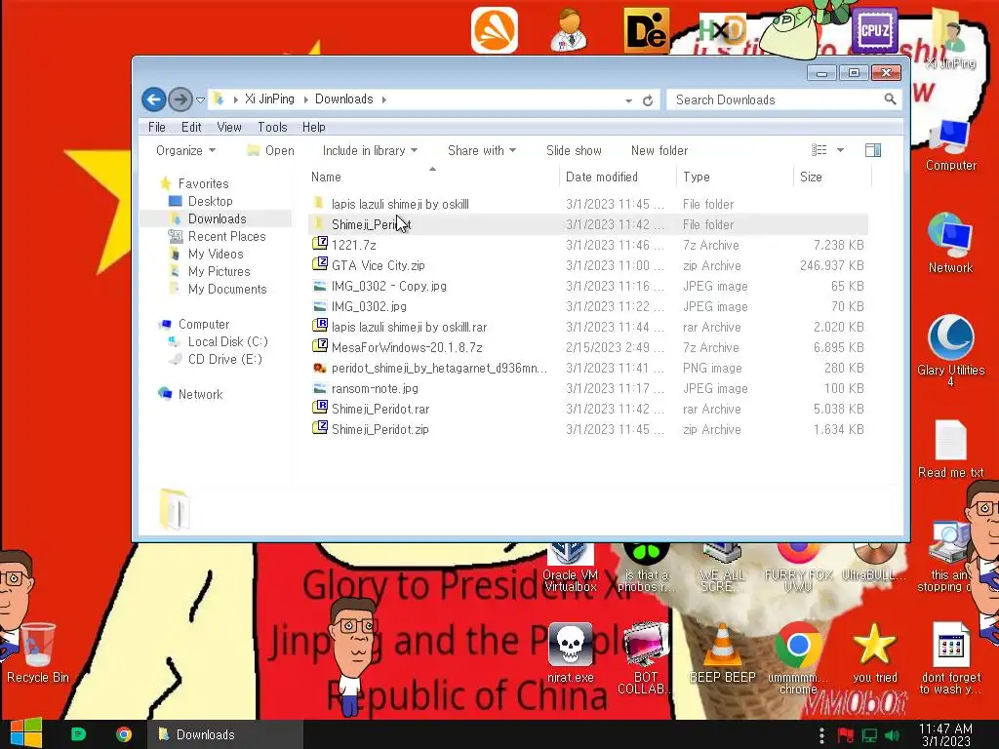Click the Open toolbar button
Image resolution: width=999 pixels, height=749 pixels.
(271, 150)
